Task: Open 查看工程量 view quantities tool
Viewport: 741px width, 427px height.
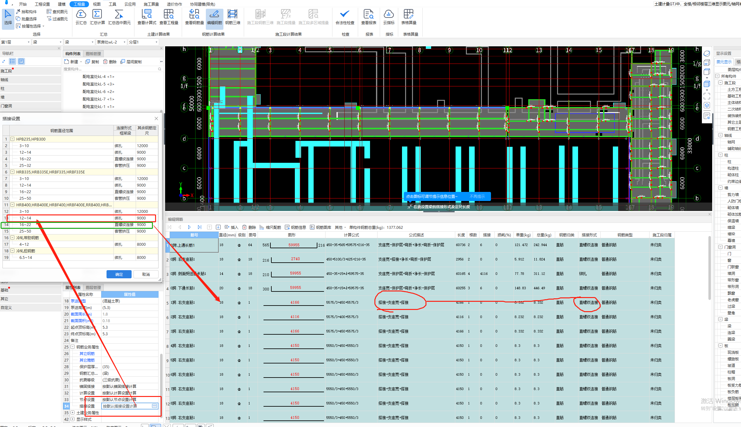Action: [x=169, y=17]
